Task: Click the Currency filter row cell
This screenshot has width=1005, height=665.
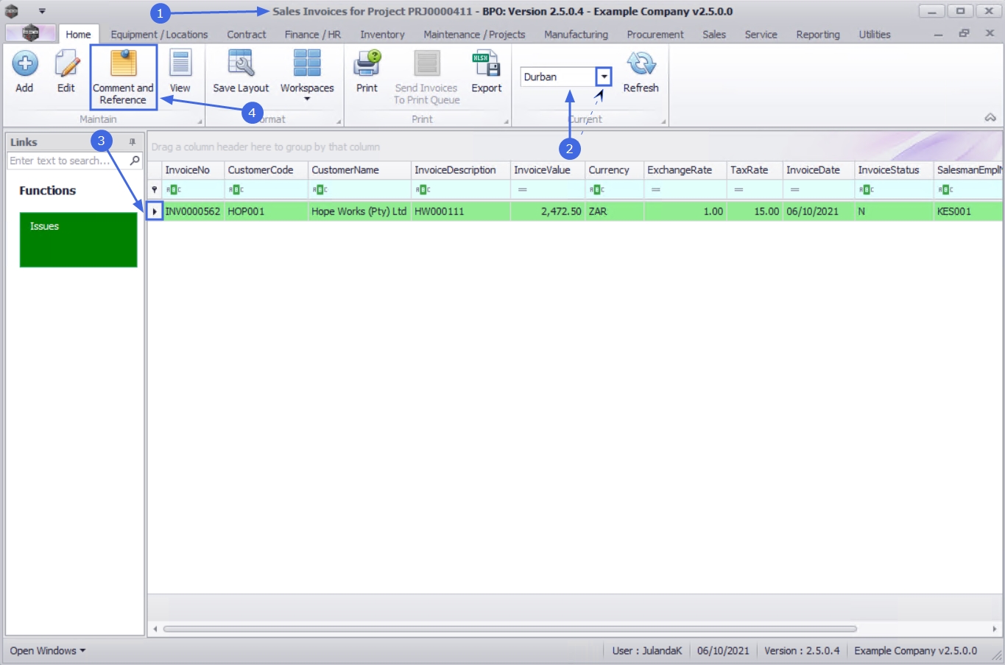Action: tap(614, 190)
